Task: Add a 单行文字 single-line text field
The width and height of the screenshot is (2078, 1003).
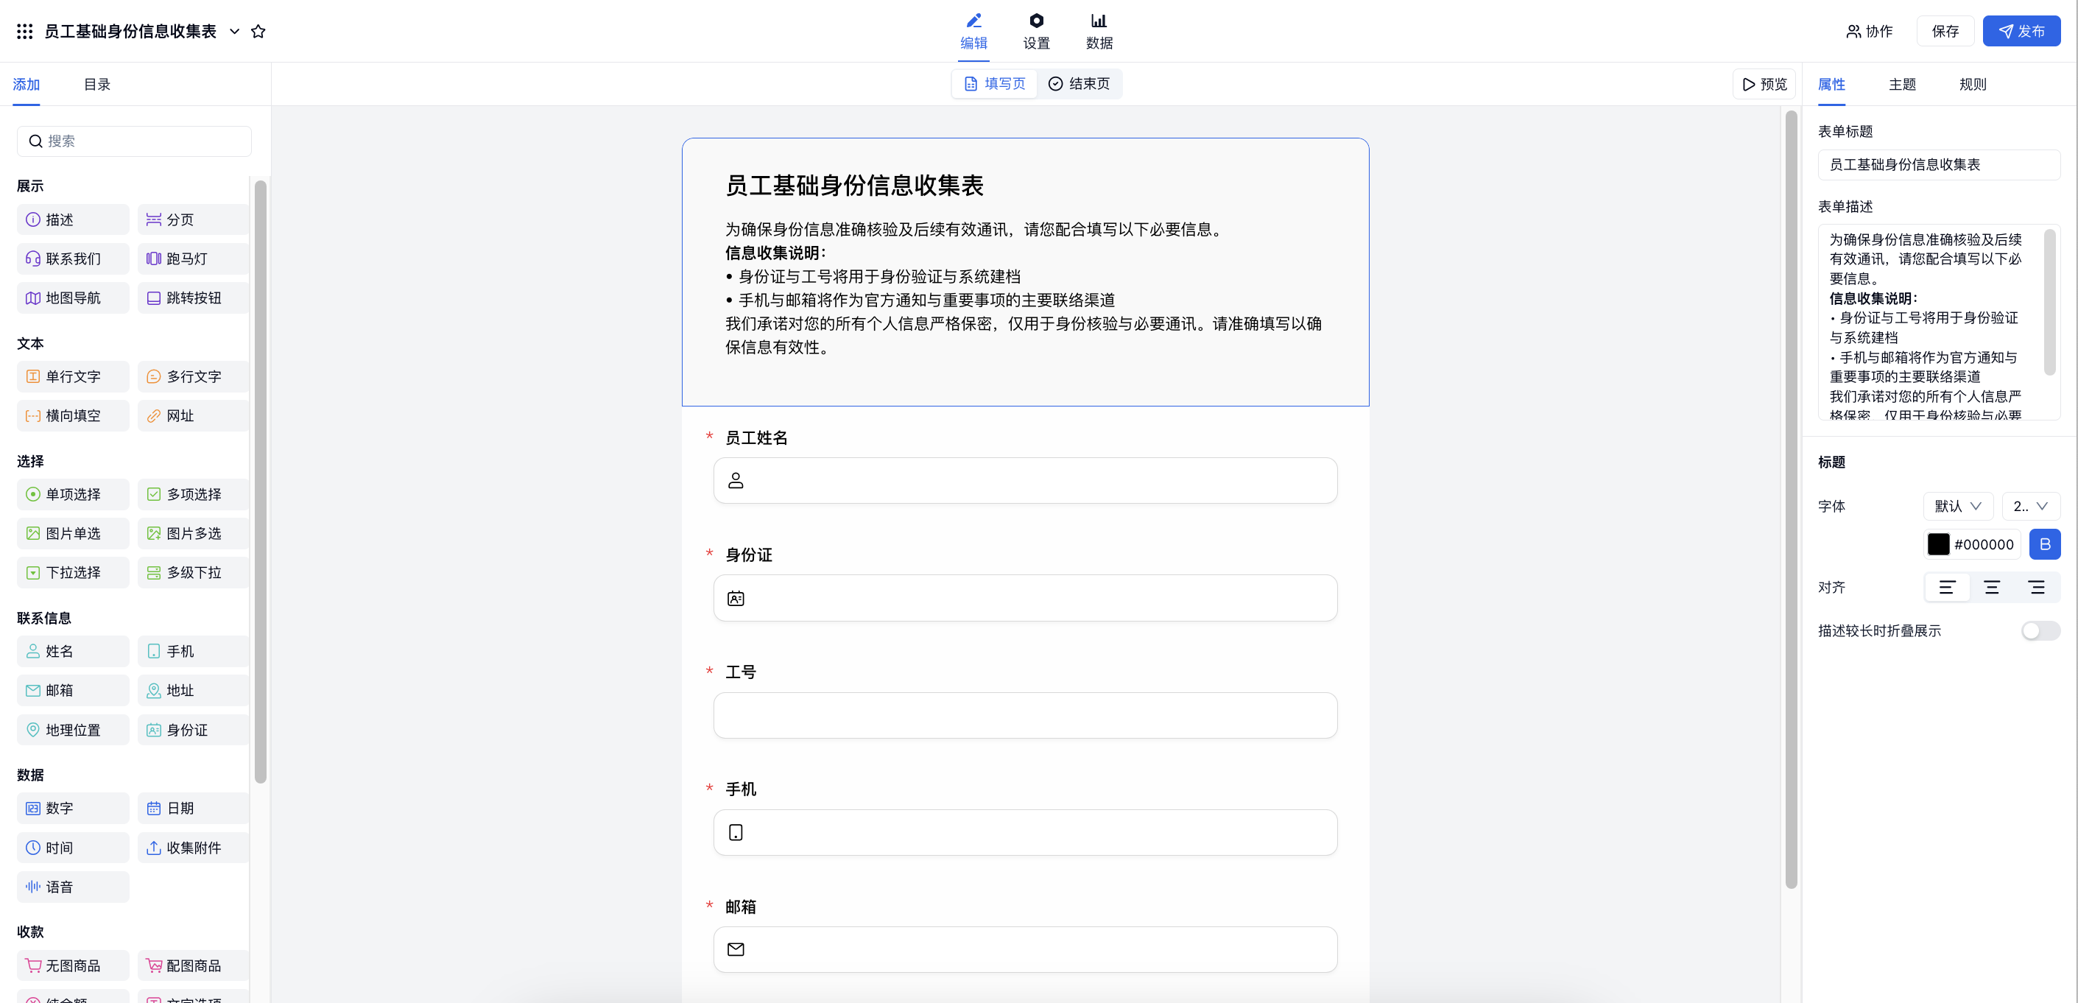Action: pos(73,376)
